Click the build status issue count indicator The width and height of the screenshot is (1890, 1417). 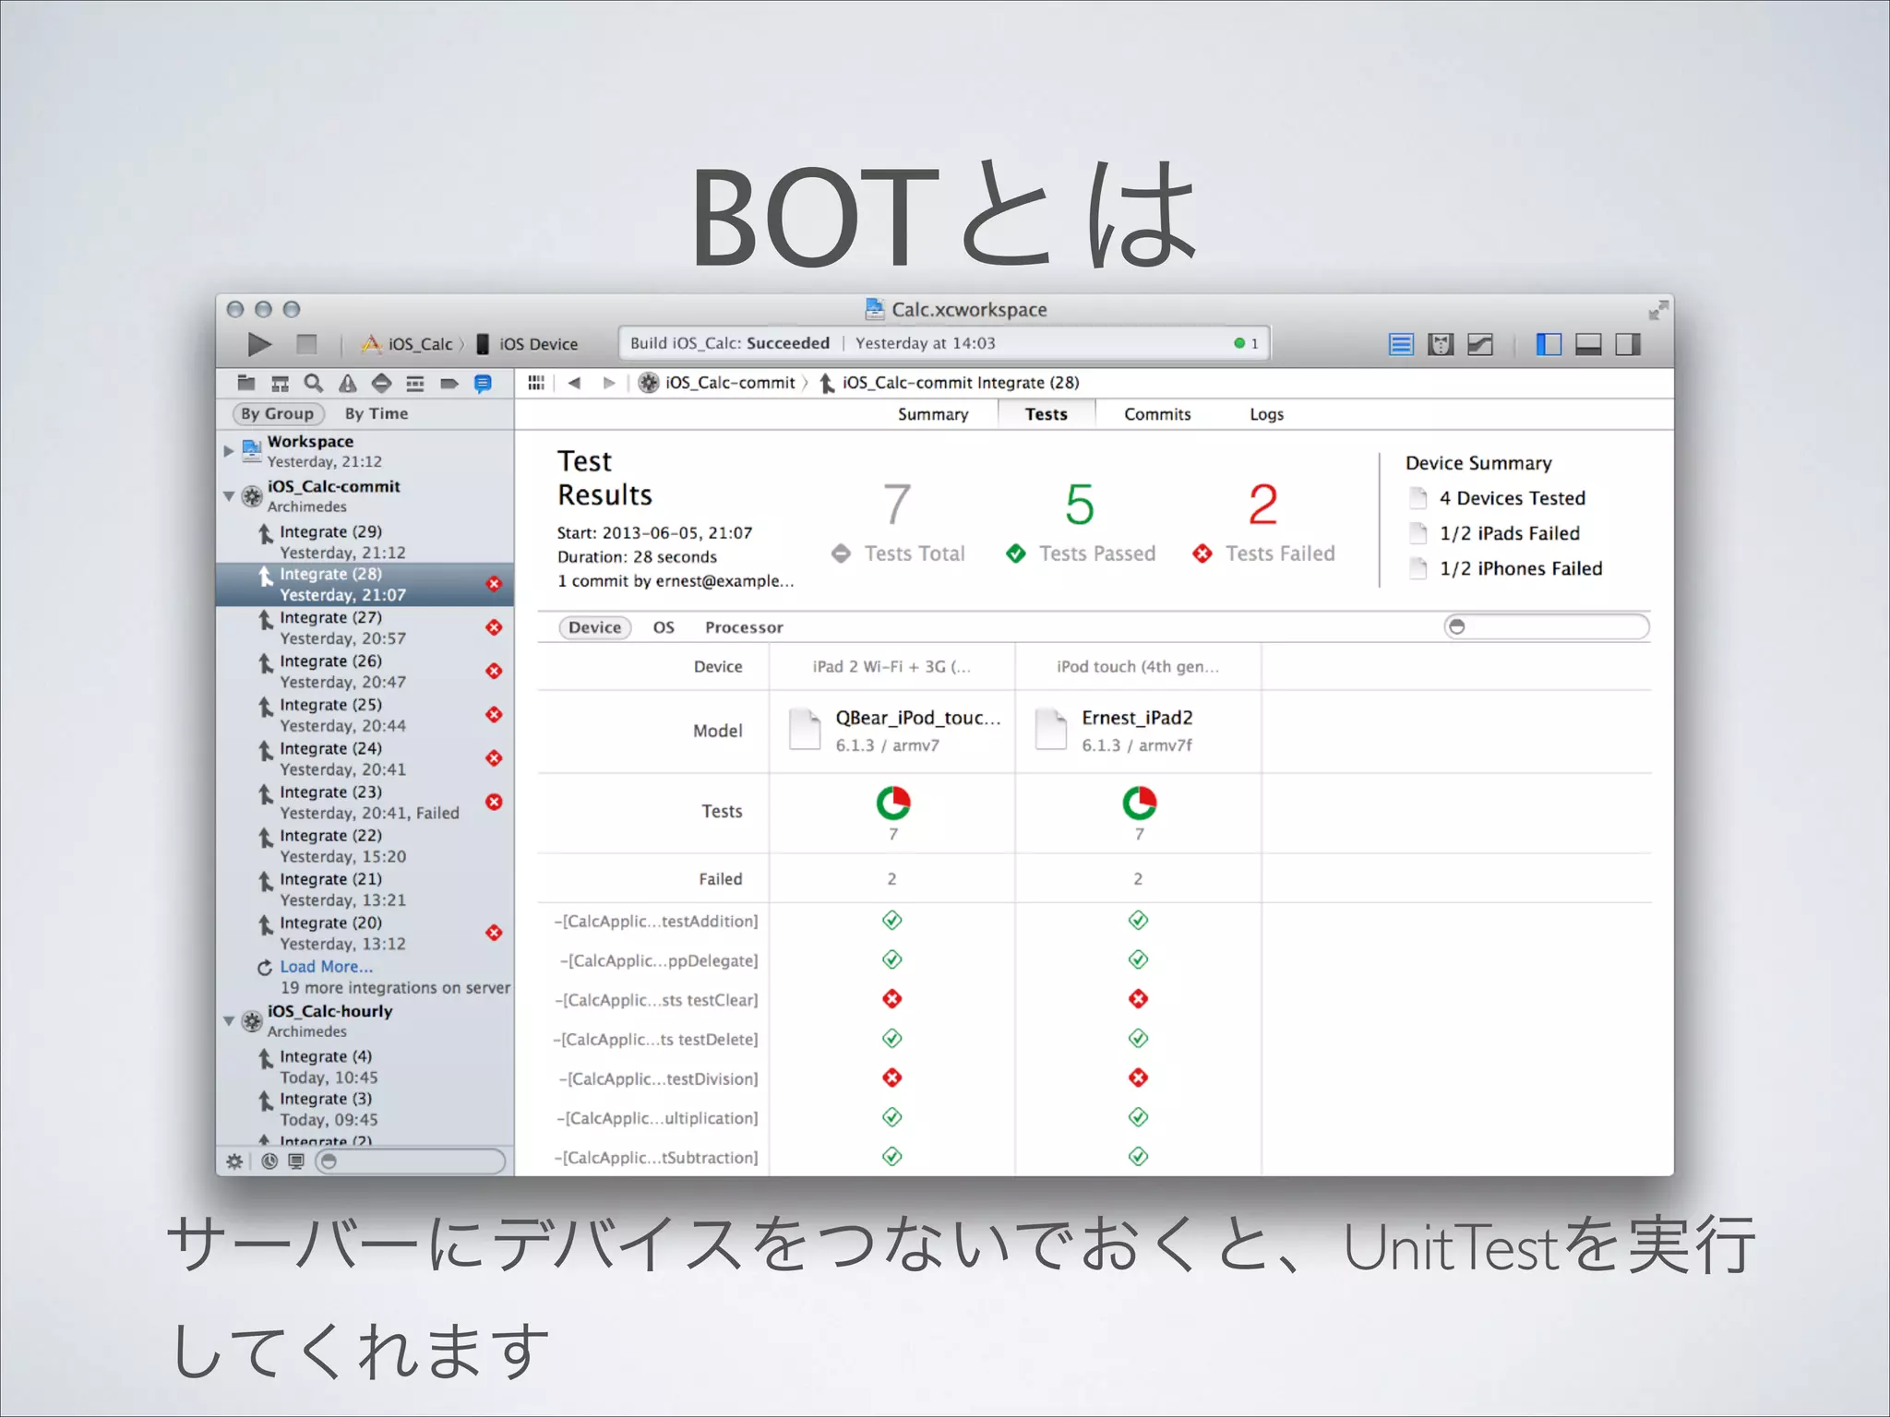pos(1247,343)
